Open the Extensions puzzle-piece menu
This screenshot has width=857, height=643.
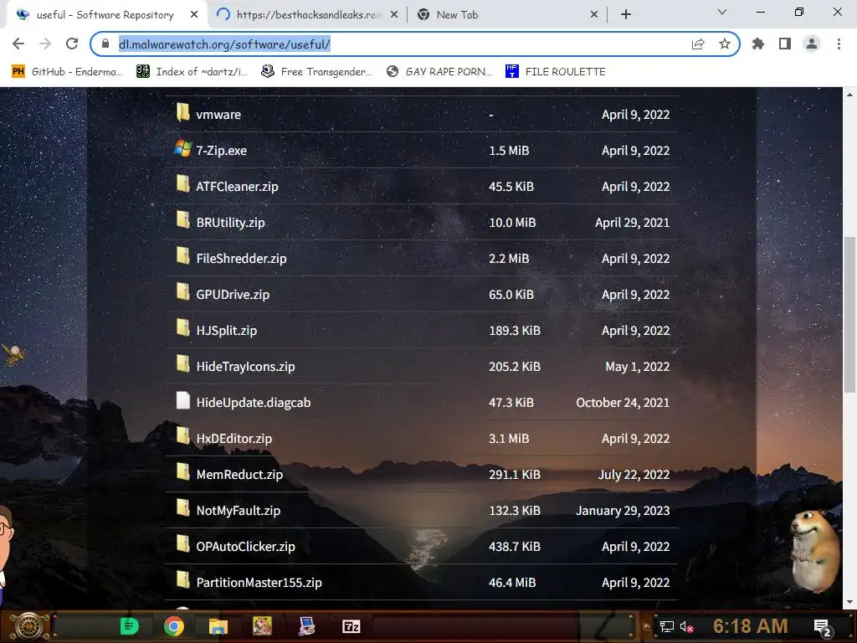pos(758,44)
